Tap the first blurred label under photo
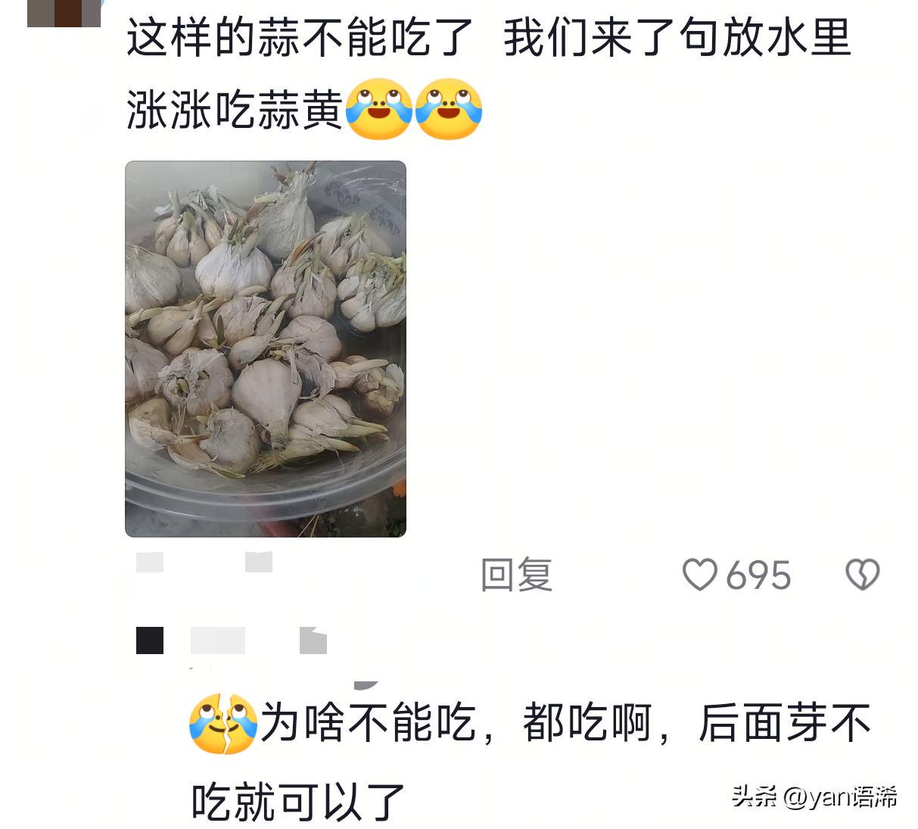The width and height of the screenshot is (918, 829). point(150,562)
